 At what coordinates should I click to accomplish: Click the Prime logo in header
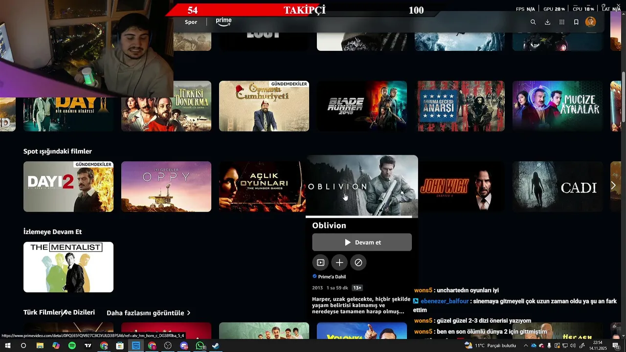(224, 22)
